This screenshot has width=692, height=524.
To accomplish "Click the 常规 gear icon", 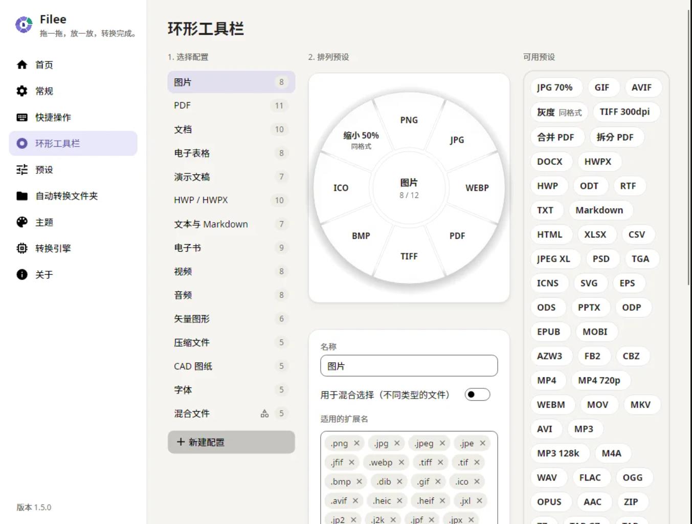I will (22, 91).
